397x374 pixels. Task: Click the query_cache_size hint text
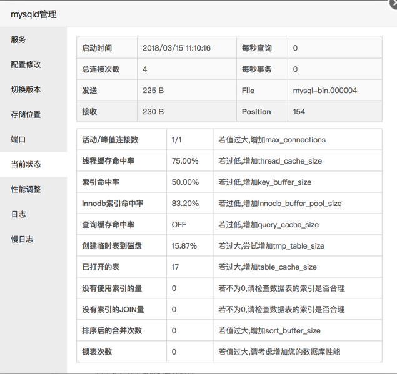click(269, 225)
